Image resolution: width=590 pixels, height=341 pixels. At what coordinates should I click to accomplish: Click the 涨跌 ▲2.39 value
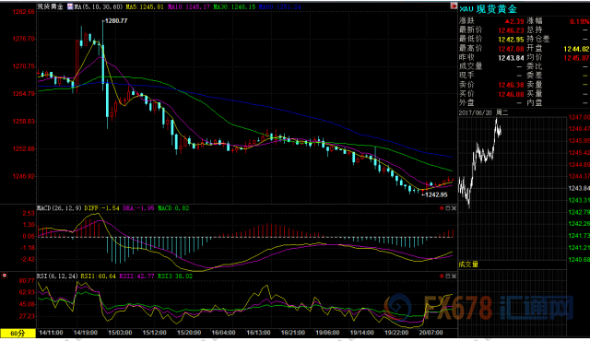tap(514, 21)
